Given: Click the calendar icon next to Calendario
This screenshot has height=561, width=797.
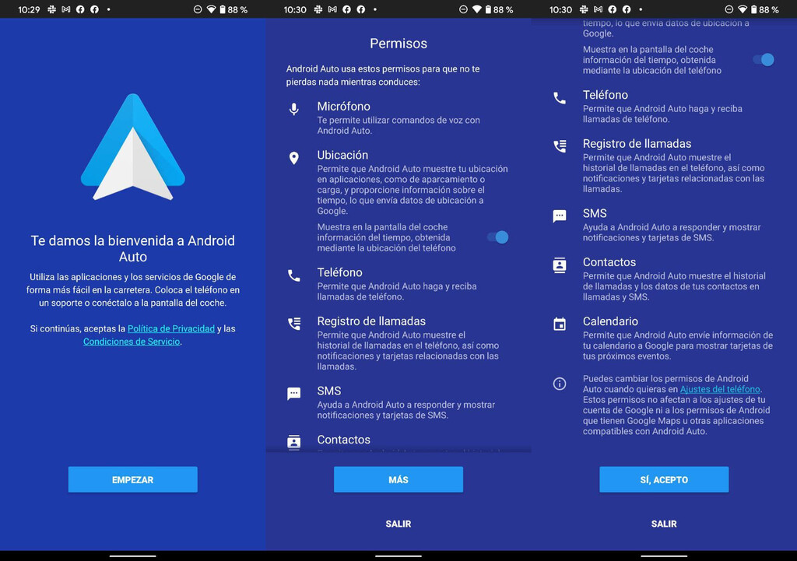Looking at the screenshot, I should point(560,324).
